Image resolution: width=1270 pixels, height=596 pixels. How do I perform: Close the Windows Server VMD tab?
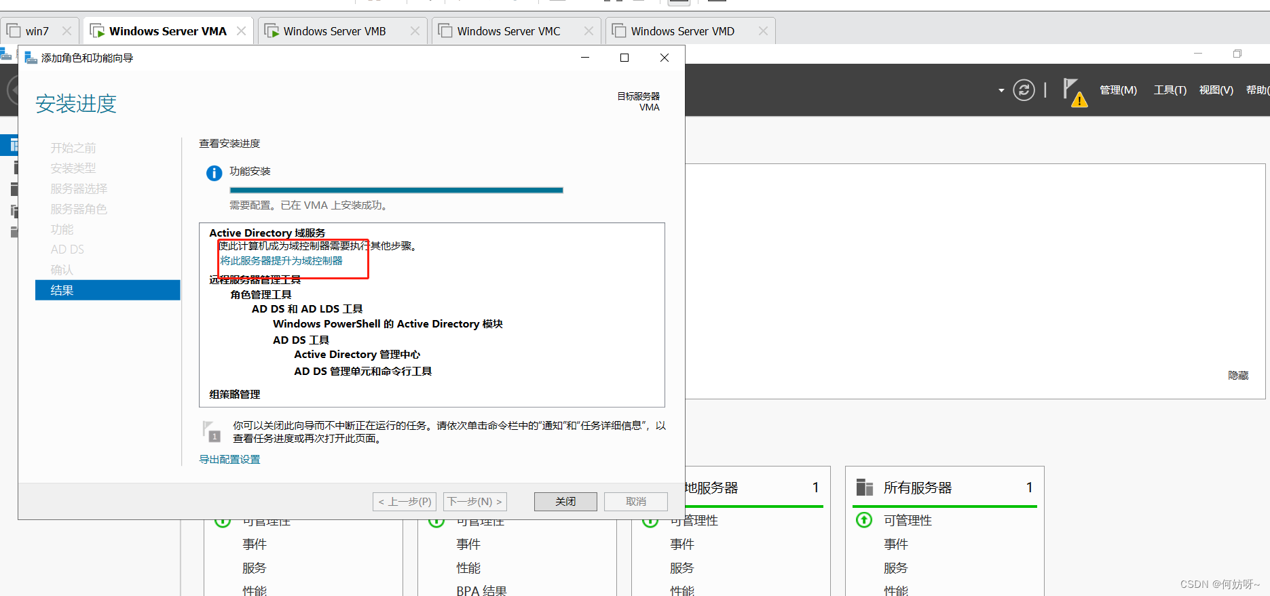[763, 31]
